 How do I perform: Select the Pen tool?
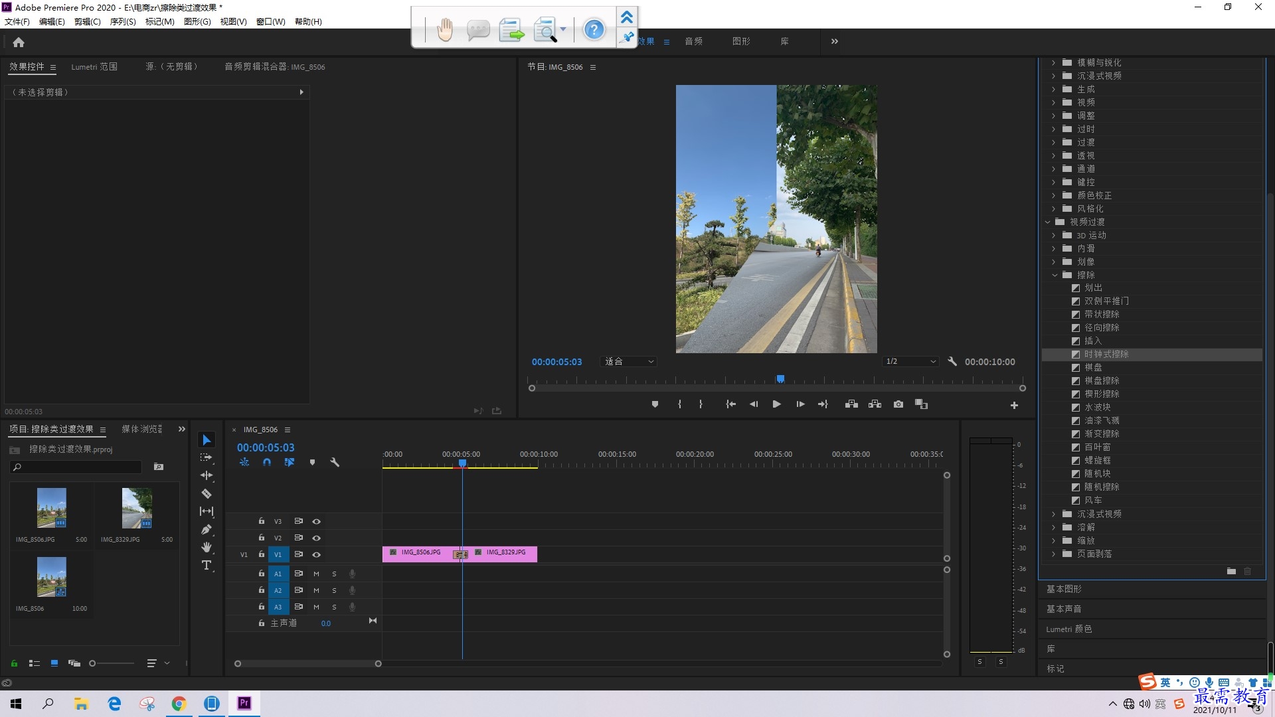[x=207, y=529]
